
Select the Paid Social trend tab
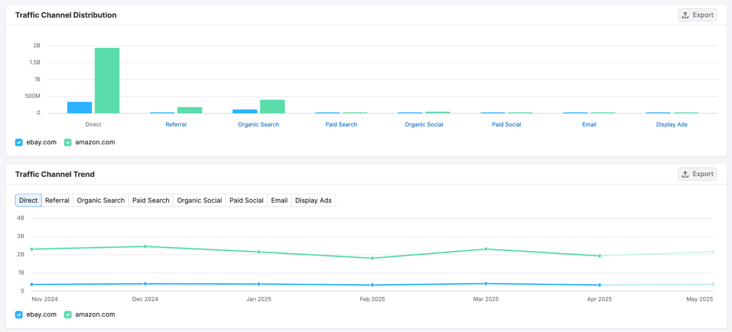pos(246,200)
